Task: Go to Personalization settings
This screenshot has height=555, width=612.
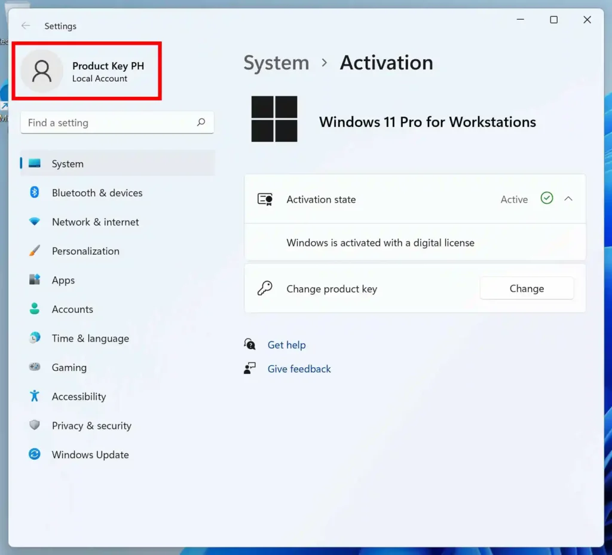Action: point(117,251)
